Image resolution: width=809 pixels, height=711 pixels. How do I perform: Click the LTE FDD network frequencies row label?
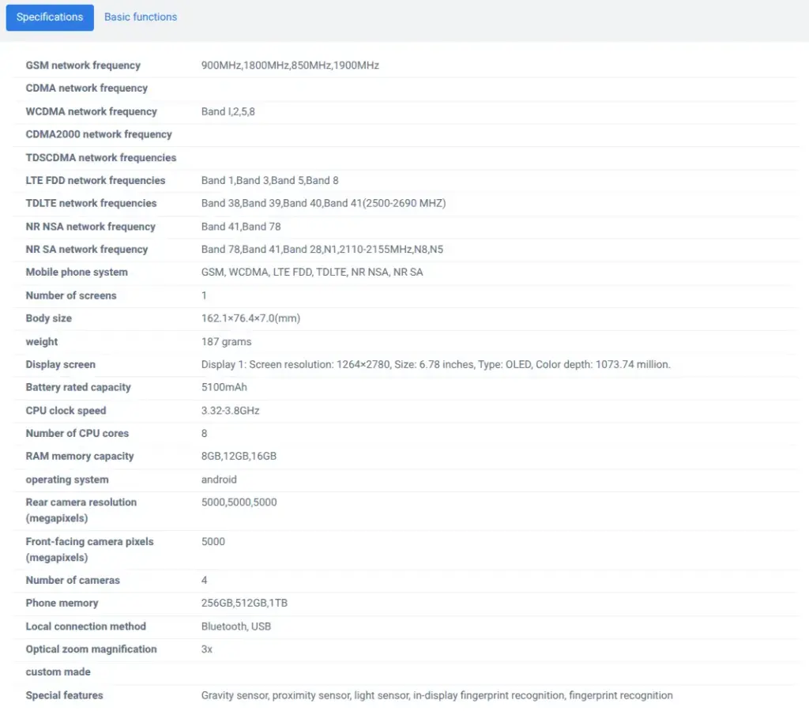click(x=96, y=180)
